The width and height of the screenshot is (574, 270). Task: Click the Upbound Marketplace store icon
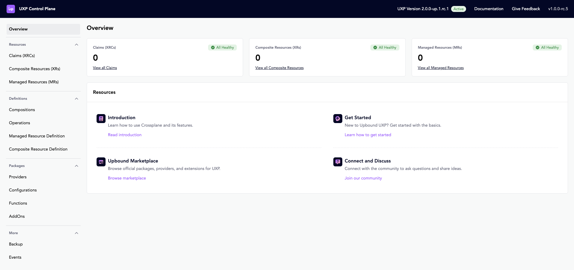(x=101, y=162)
